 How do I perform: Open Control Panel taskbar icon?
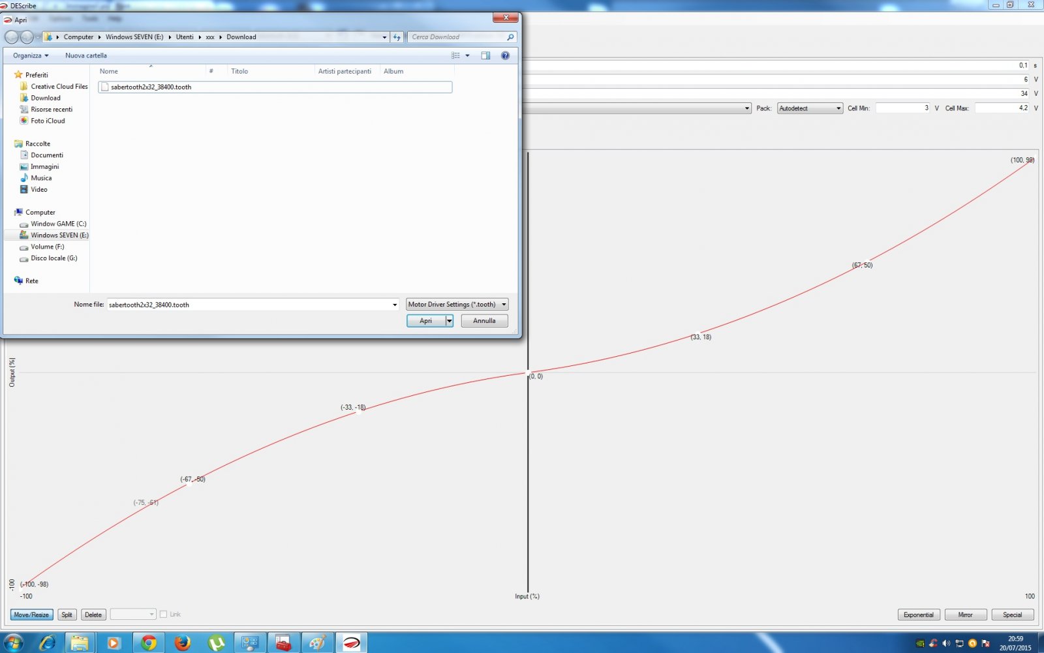[x=250, y=643]
